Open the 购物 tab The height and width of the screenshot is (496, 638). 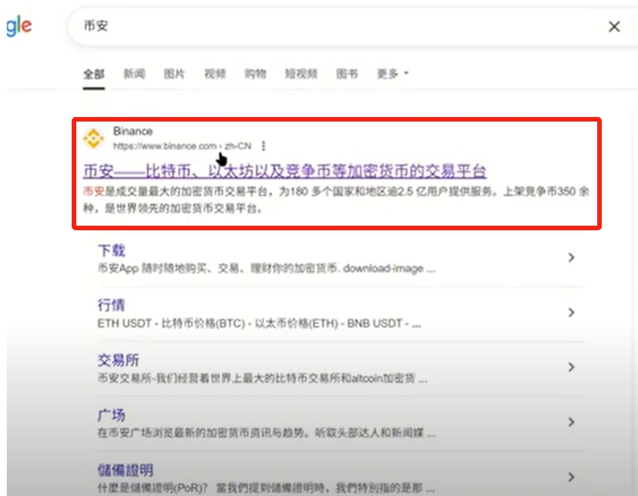(255, 74)
